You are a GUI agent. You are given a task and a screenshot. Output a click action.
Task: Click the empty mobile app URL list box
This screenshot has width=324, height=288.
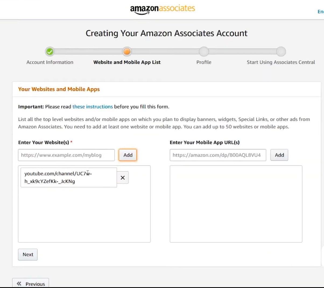point(236,204)
